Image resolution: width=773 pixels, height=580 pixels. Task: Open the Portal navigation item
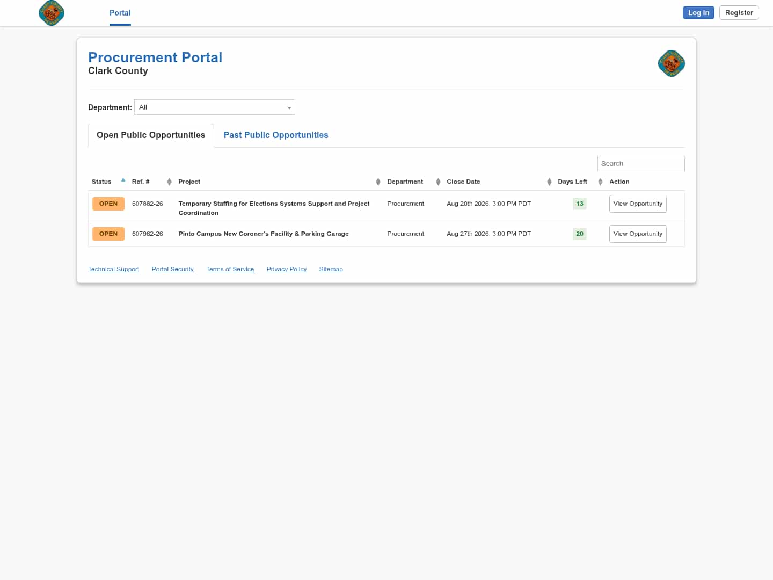120,13
